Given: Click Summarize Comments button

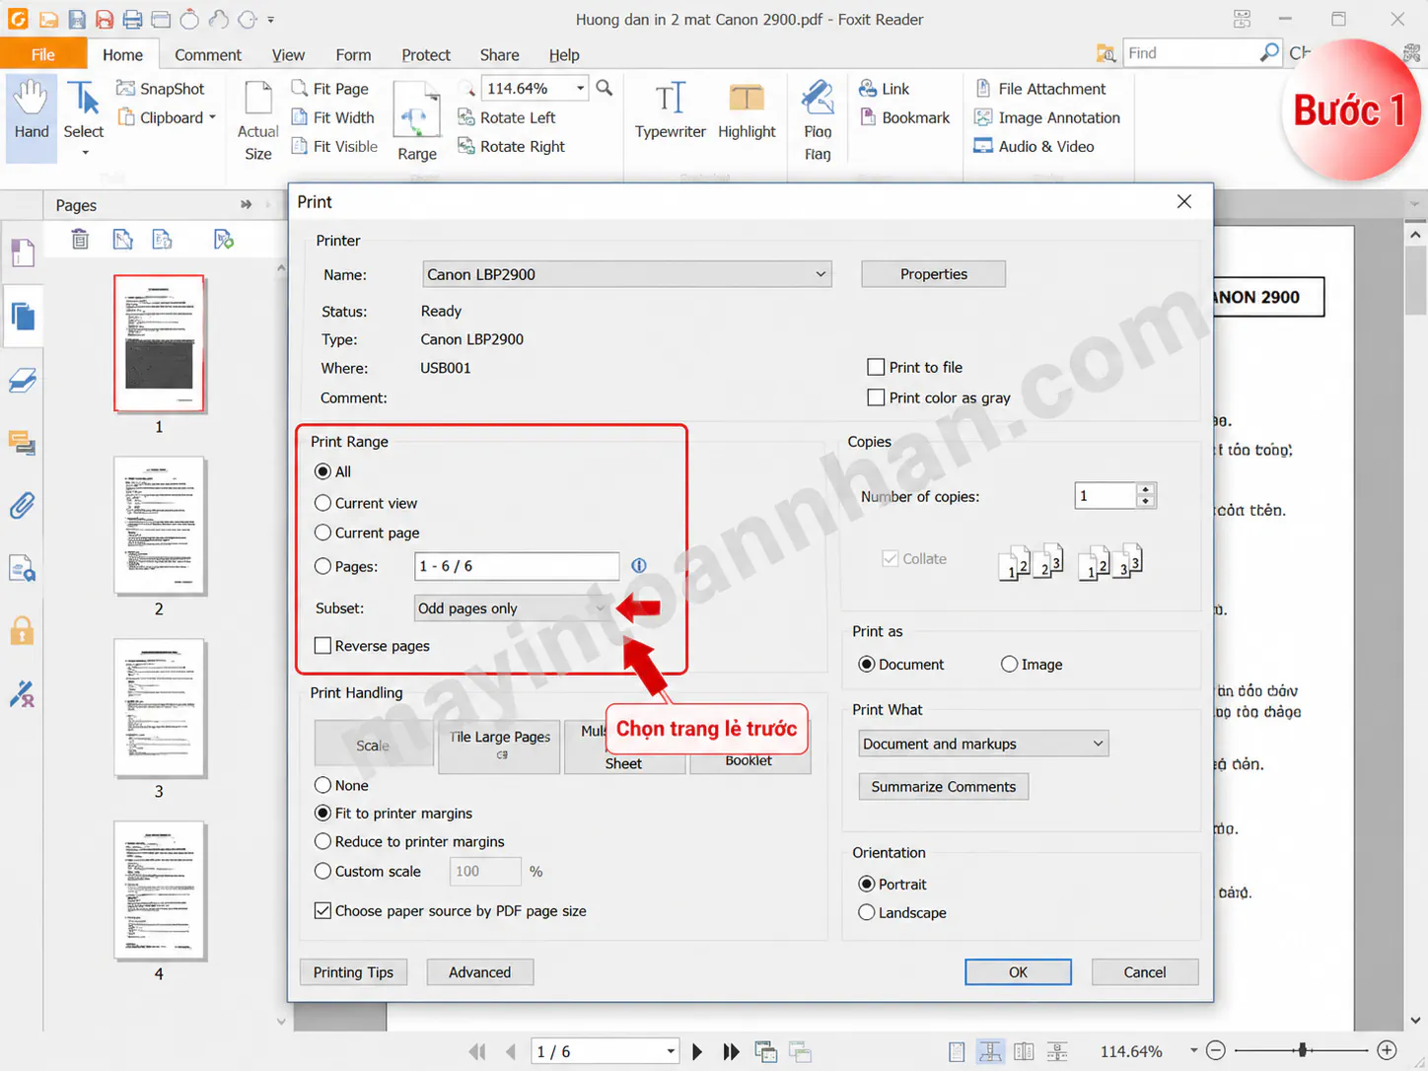Looking at the screenshot, I should (x=944, y=787).
